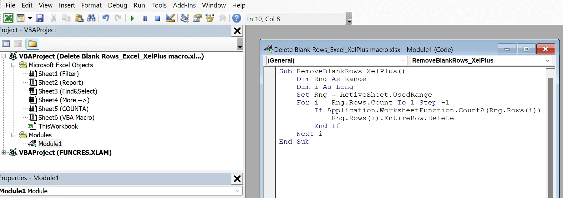Close the Project - VBAProject pane
563x198 pixels.
pos(237,31)
